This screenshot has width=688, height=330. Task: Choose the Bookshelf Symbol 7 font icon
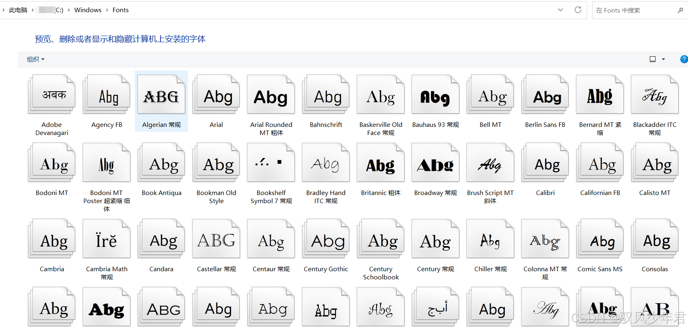271,162
